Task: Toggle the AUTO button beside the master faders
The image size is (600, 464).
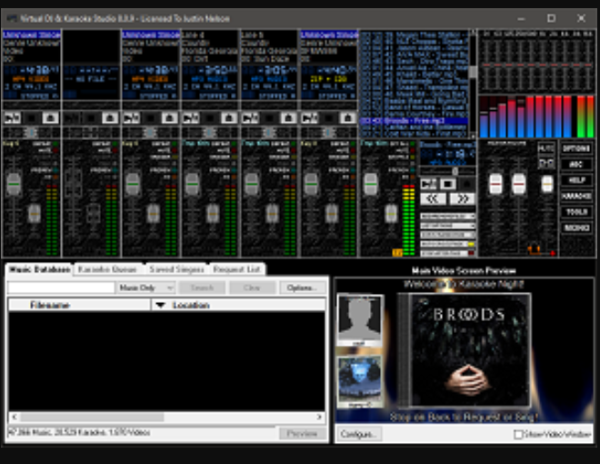Action: click(546, 148)
